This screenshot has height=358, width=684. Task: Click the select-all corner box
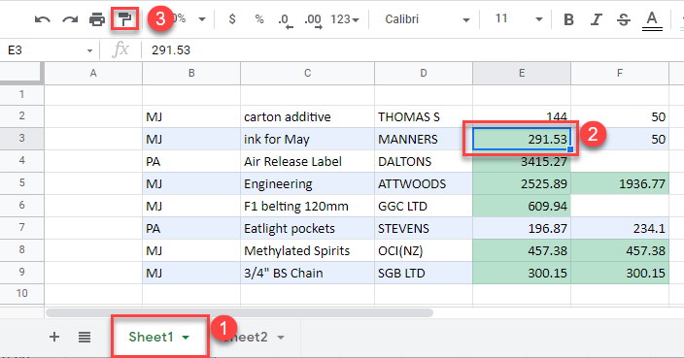[x=21, y=73]
